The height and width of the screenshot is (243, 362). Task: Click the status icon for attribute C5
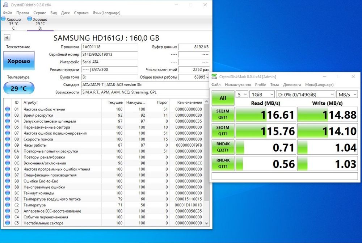pyautogui.click(x=8, y=223)
